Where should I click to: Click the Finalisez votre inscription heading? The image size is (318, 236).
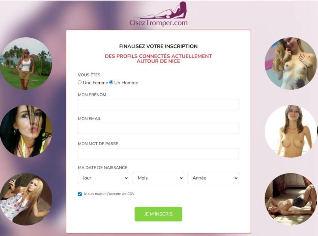[158, 46]
